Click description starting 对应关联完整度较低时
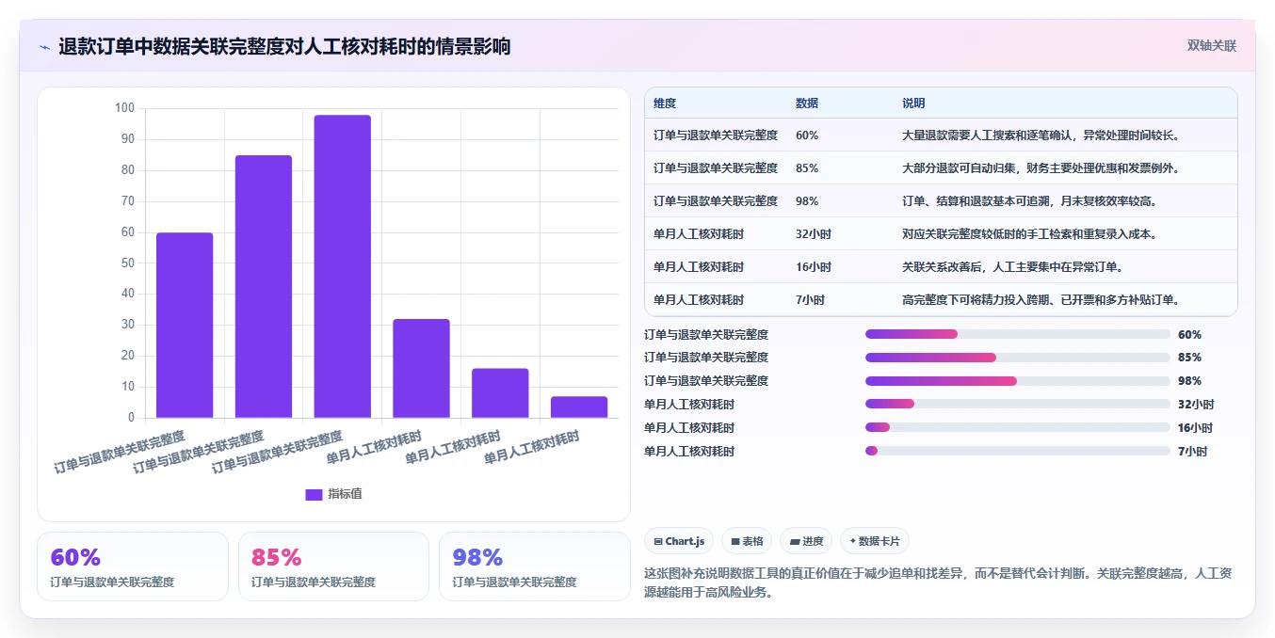Viewport: 1275px width, 638px height. 1029,234
